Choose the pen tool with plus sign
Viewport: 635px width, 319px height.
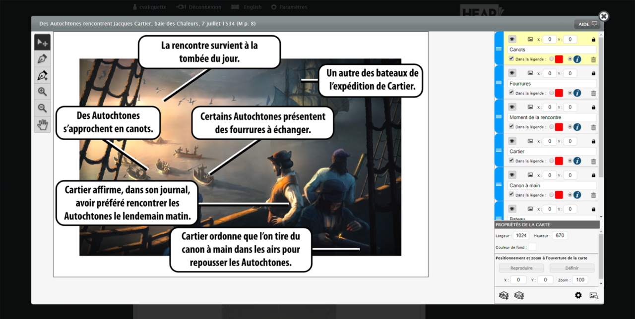[x=42, y=75]
